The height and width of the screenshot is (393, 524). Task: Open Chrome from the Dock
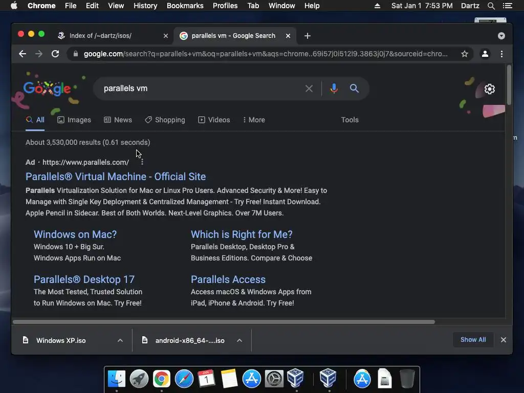tap(161, 379)
